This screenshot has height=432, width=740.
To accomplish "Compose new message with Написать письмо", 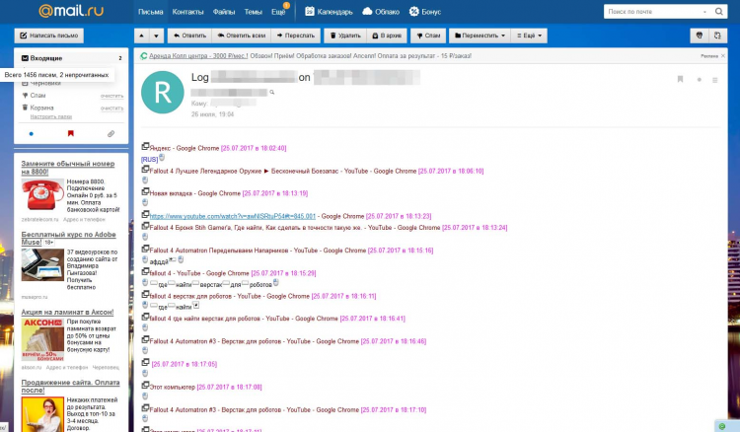I will [x=49, y=36].
